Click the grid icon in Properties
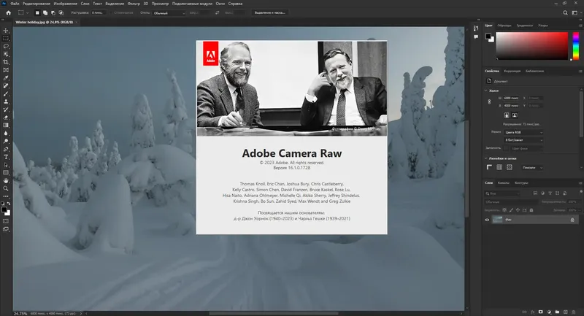 (x=499, y=168)
